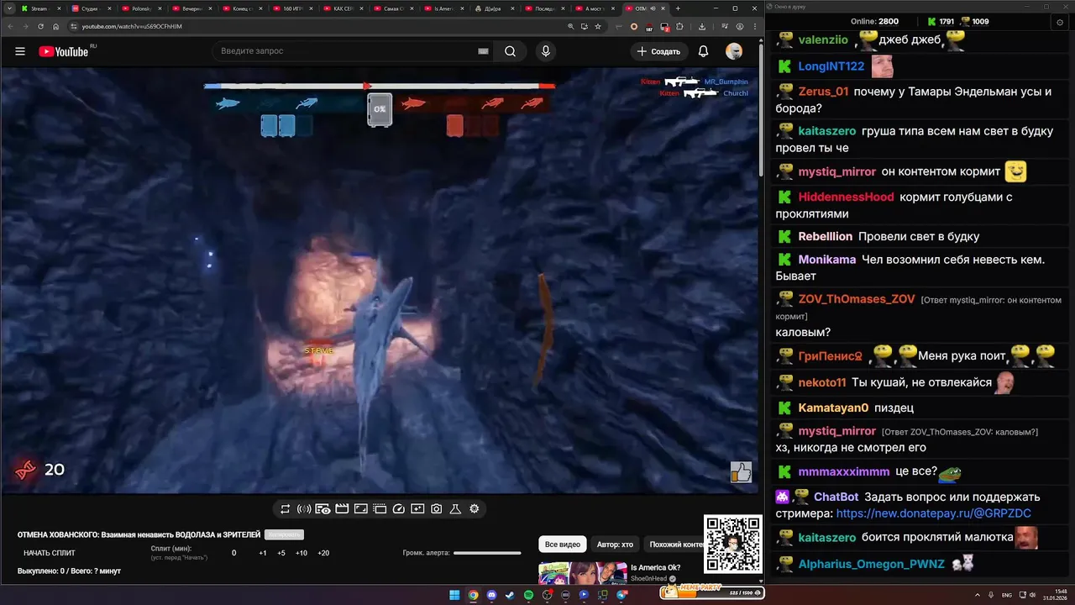Click the zoom magnifier in the address bar

(x=571, y=26)
